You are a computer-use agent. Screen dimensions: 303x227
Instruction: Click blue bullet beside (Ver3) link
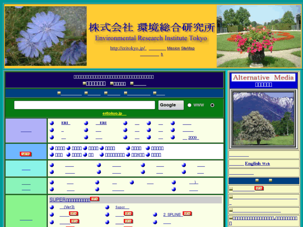point(52,207)
